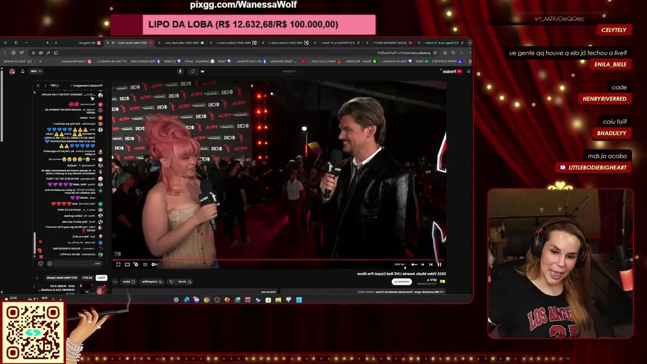
Task: Open File Explorer from the taskbar
Action: tap(278, 300)
